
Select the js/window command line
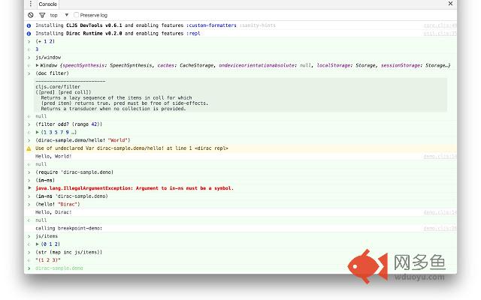click(48, 57)
